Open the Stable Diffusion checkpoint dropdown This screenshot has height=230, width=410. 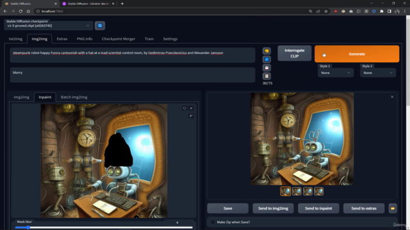point(49,26)
